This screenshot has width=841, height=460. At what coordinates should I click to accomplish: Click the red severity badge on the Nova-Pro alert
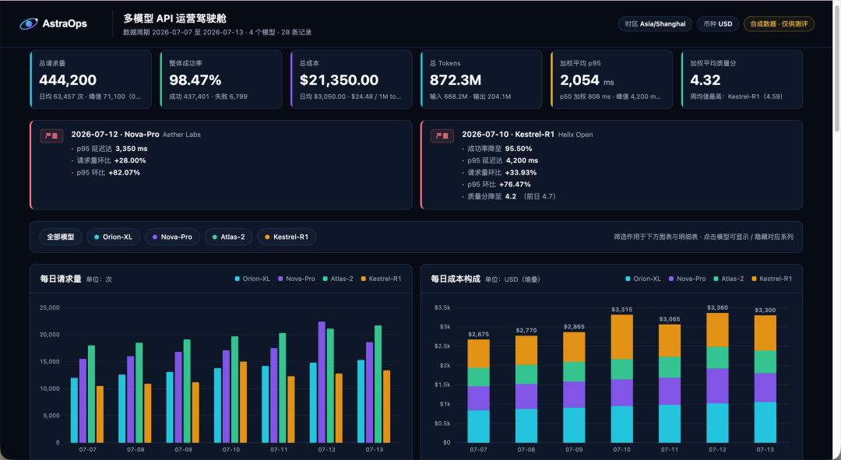pyautogui.click(x=51, y=135)
